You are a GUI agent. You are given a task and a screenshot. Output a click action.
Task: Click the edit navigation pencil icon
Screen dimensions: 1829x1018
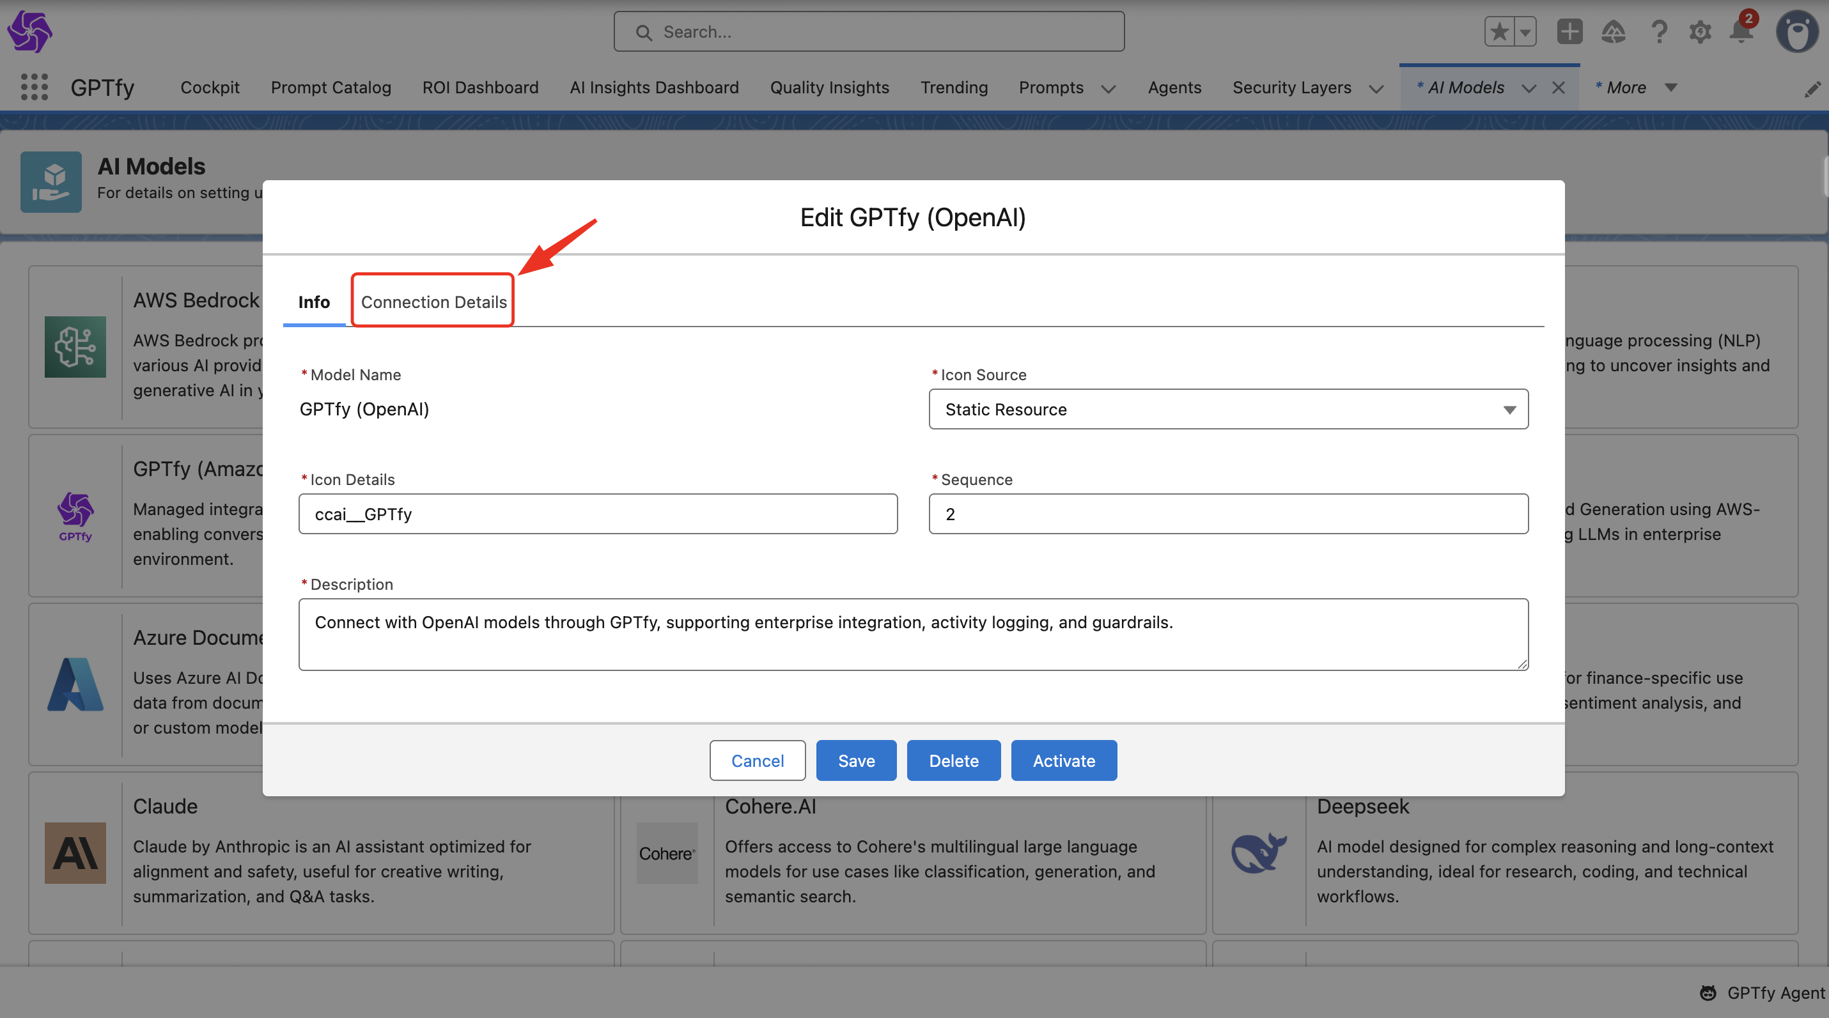pos(1811,89)
